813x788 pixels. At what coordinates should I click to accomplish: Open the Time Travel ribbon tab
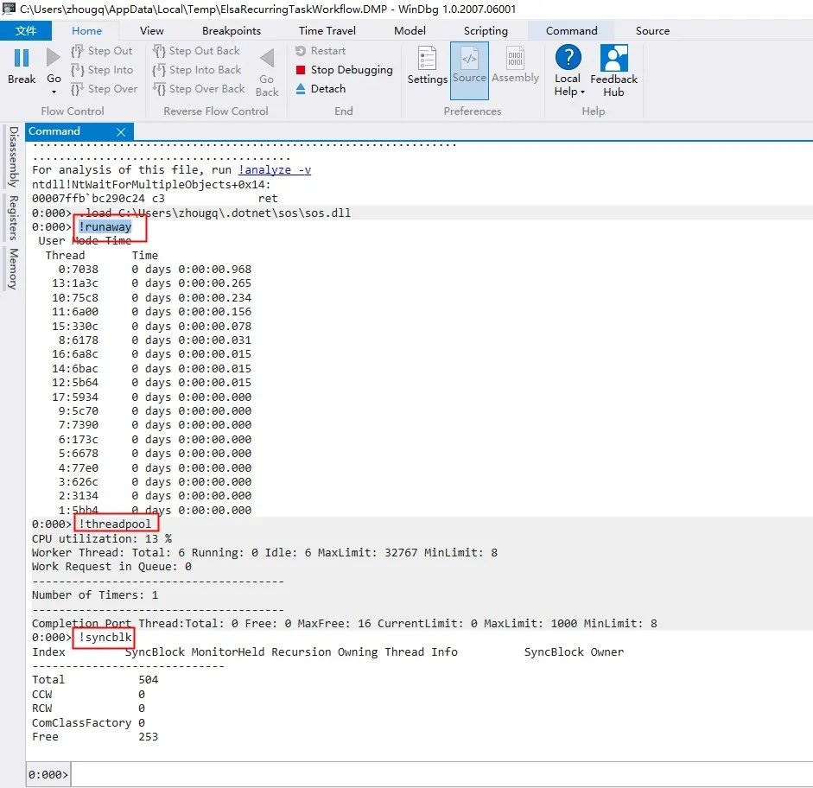pos(327,30)
